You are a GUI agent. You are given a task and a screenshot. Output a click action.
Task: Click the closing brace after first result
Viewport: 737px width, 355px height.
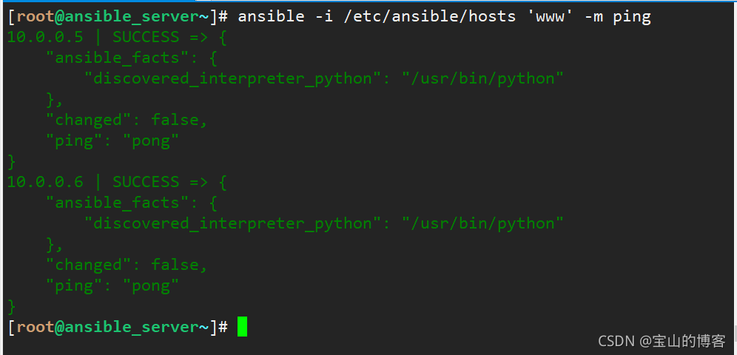coord(12,161)
